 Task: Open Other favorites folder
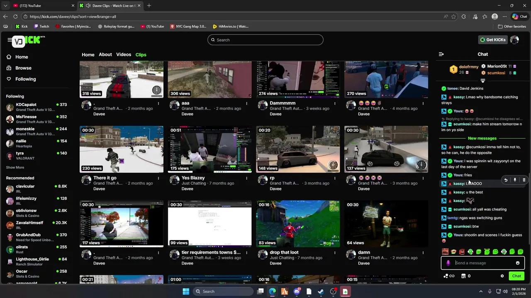tap(512, 26)
